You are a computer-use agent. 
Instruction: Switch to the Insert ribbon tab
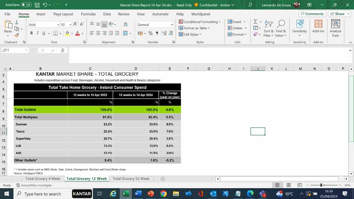(41, 14)
